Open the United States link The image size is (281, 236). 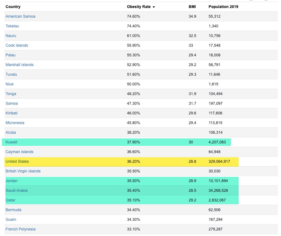(x=17, y=161)
